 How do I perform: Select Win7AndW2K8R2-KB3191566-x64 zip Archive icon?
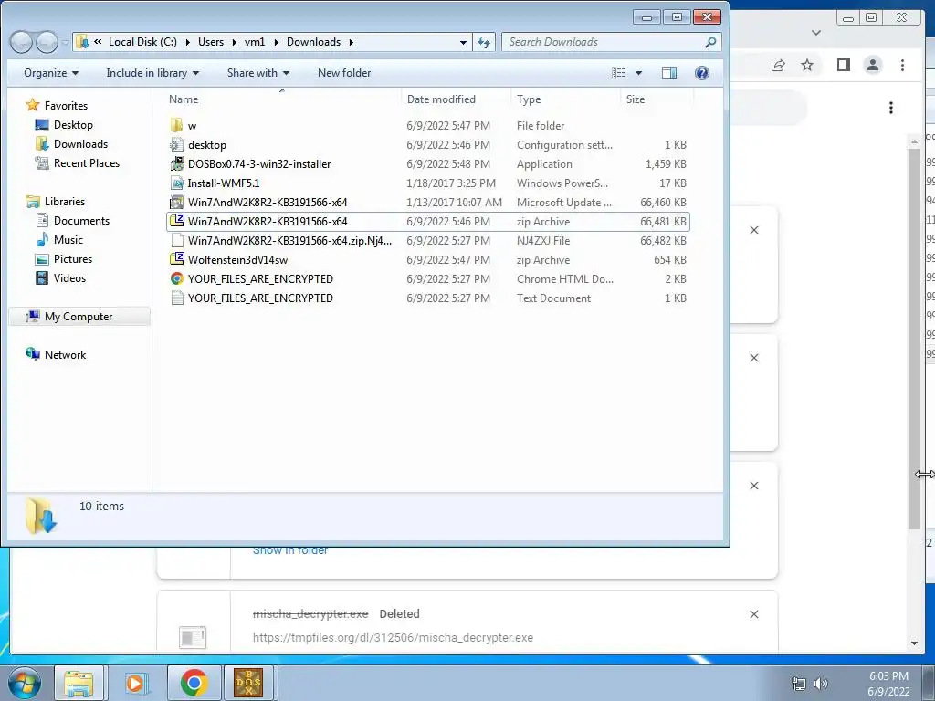tap(176, 221)
